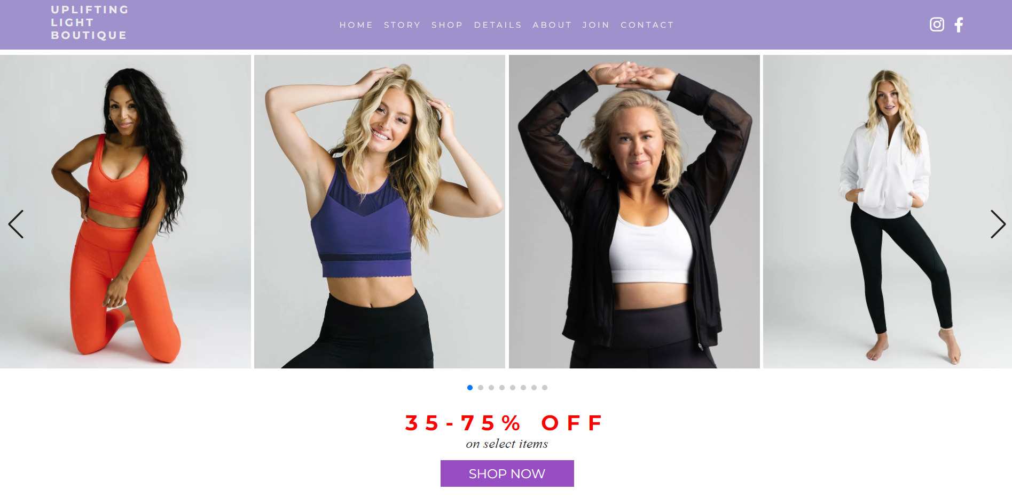Open the Contact menu item
Image resolution: width=1012 pixels, height=498 pixels.
[647, 25]
